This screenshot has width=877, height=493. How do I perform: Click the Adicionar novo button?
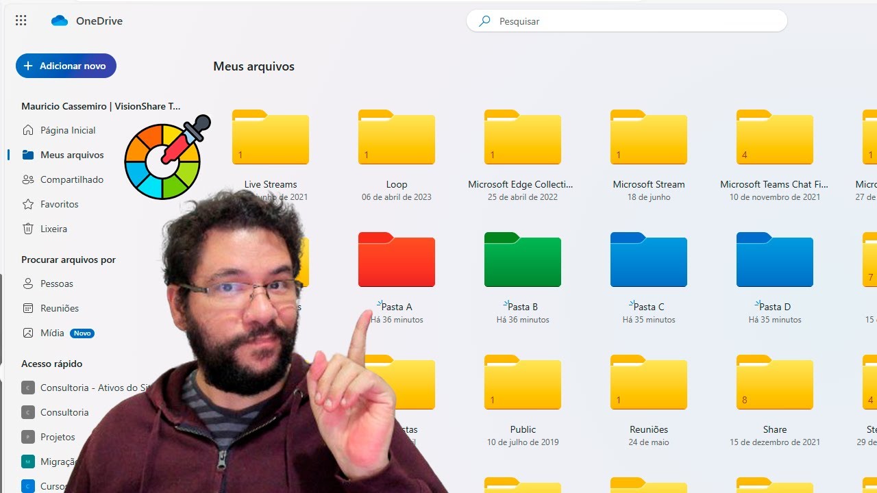coord(66,66)
